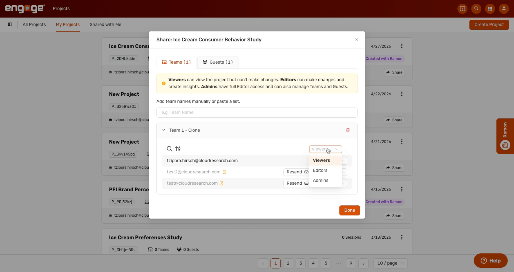
Task: Click hourglass pending icon for test2@cloudresearch.com
Action: point(224,172)
